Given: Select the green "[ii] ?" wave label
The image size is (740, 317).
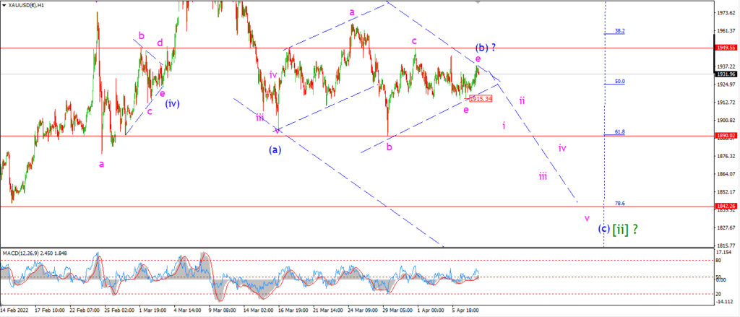Looking at the screenshot, I should 625,230.
